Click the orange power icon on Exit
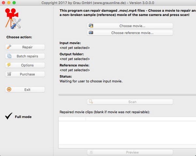The width and height of the screenshot is (196, 156). 9,89
